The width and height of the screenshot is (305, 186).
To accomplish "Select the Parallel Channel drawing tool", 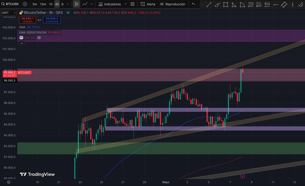I will [x=300, y=4].
